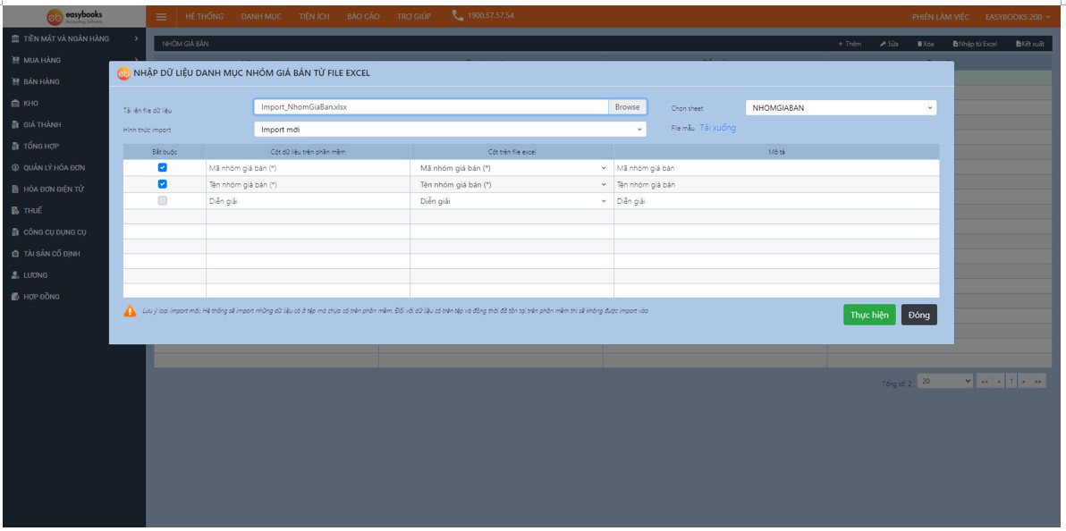The image size is (1066, 531).
Task: Click the Xóa trash toolbar item
Action: [926, 44]
